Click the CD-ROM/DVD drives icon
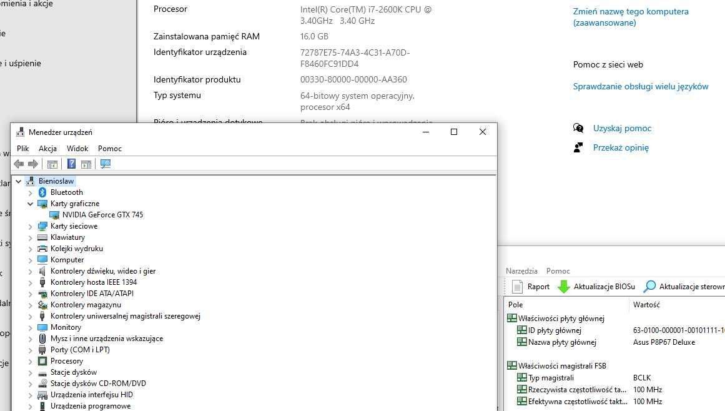This screenshot has width=725, height=411. click(x=42, y=384)
